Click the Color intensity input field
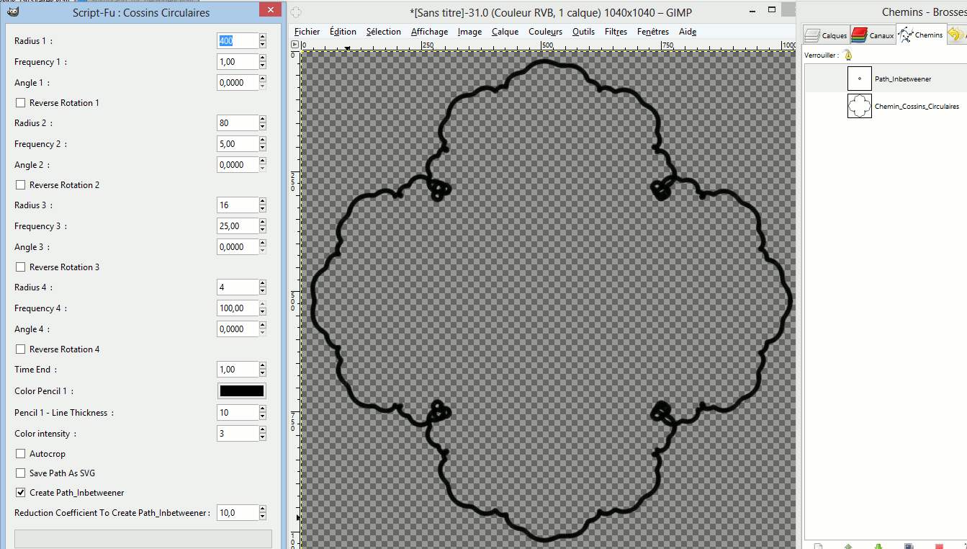Viewport: 967px width, 549px height. (238, 434)
